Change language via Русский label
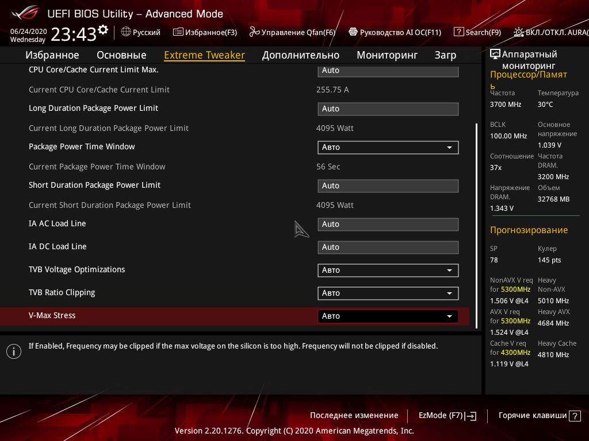This screenshot has width=589, height=441. [147, 32]
